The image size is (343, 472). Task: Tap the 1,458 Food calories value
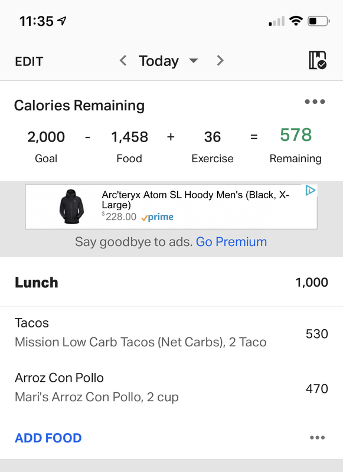(129, 137)
